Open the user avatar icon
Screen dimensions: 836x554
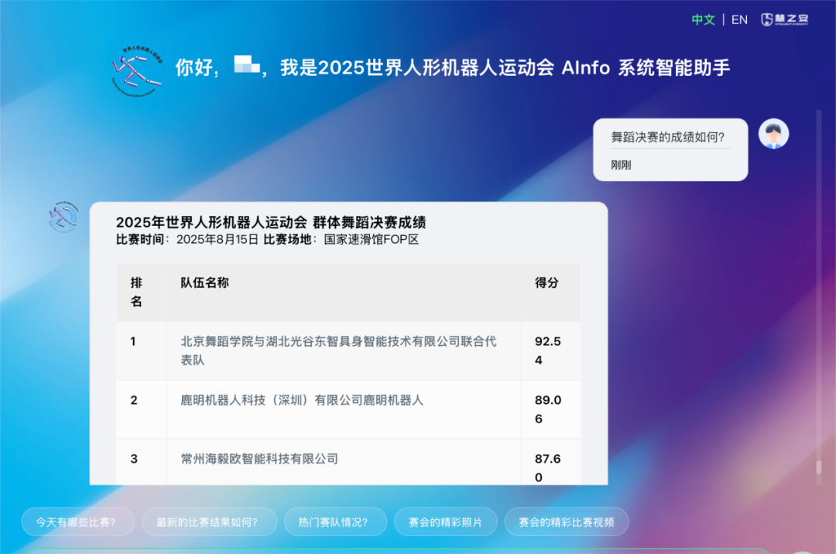click(773, 135)
